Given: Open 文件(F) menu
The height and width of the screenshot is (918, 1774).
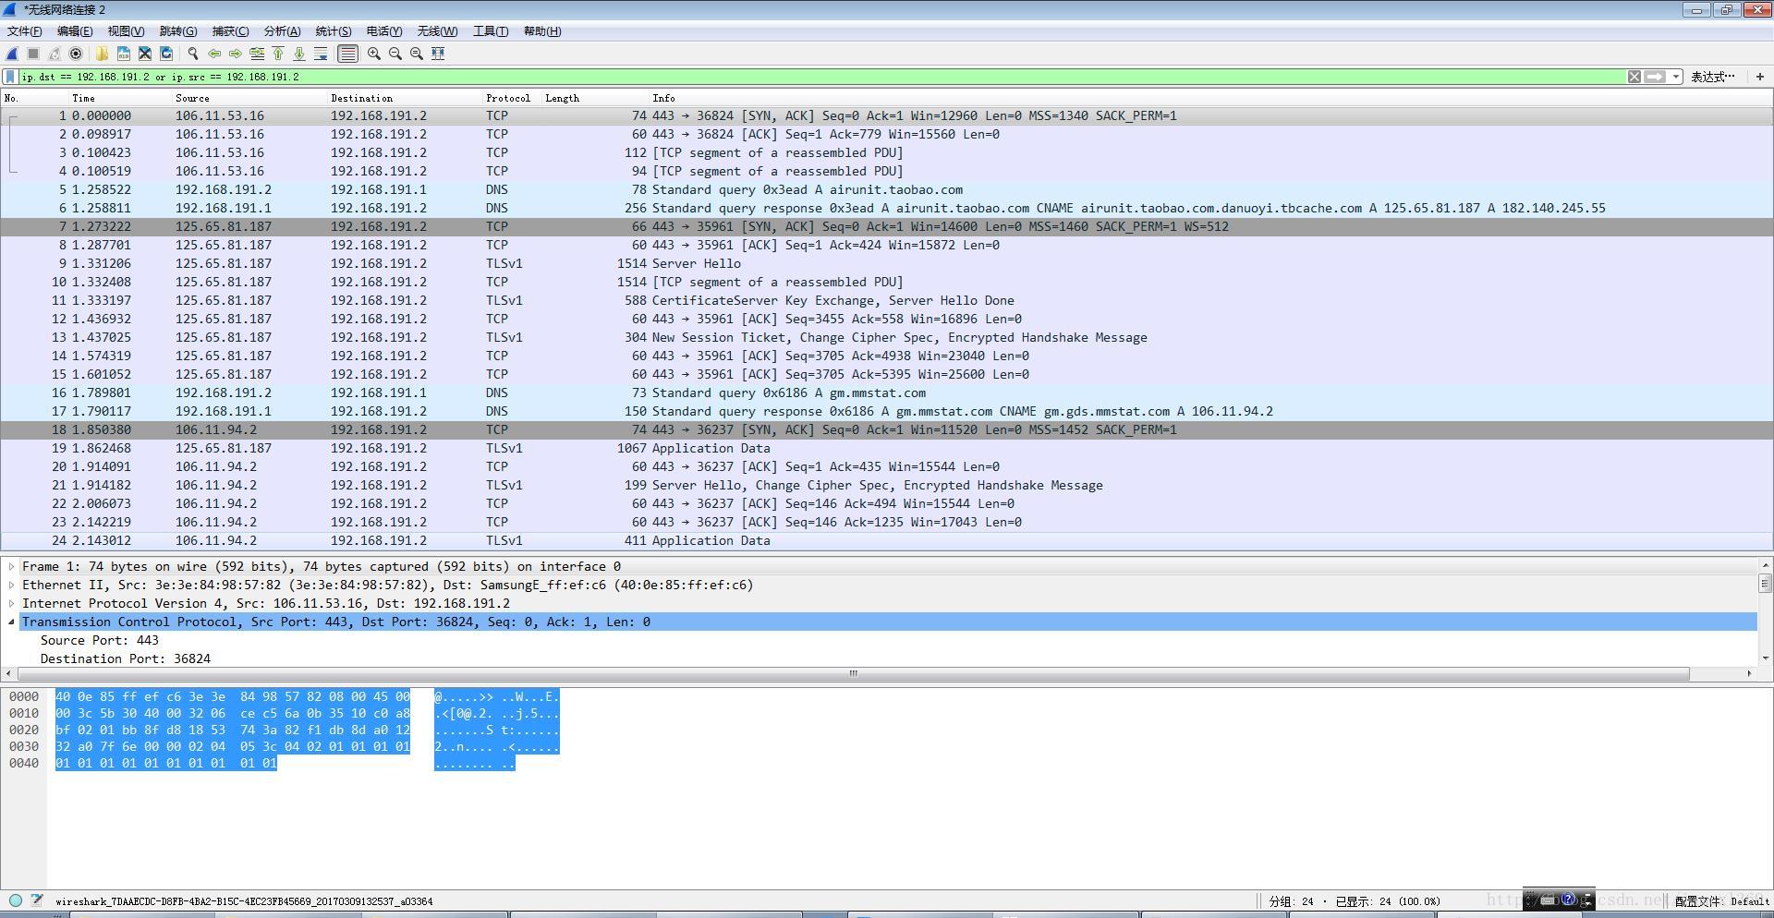Looking at the screenshot, I should 25,31.
